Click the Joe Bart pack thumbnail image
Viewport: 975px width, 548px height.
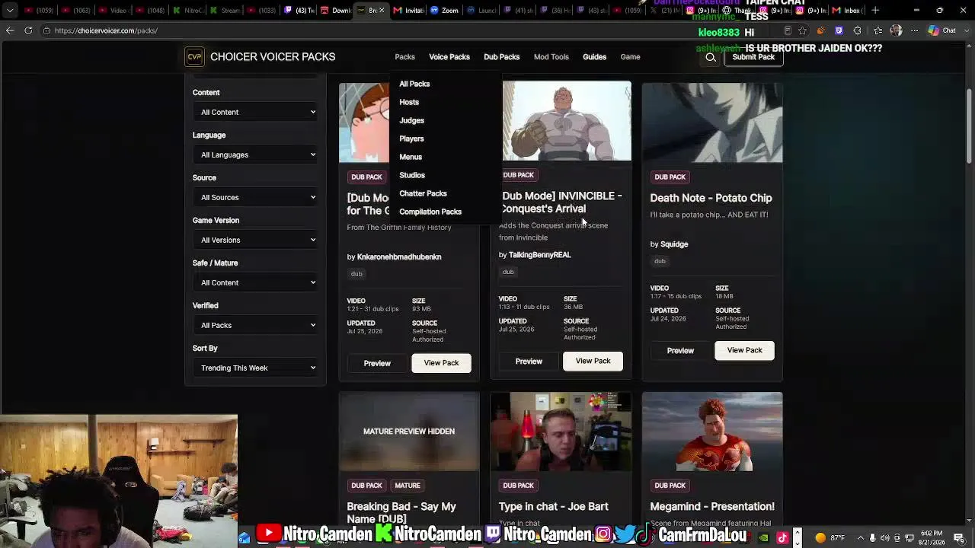[561, 432]
